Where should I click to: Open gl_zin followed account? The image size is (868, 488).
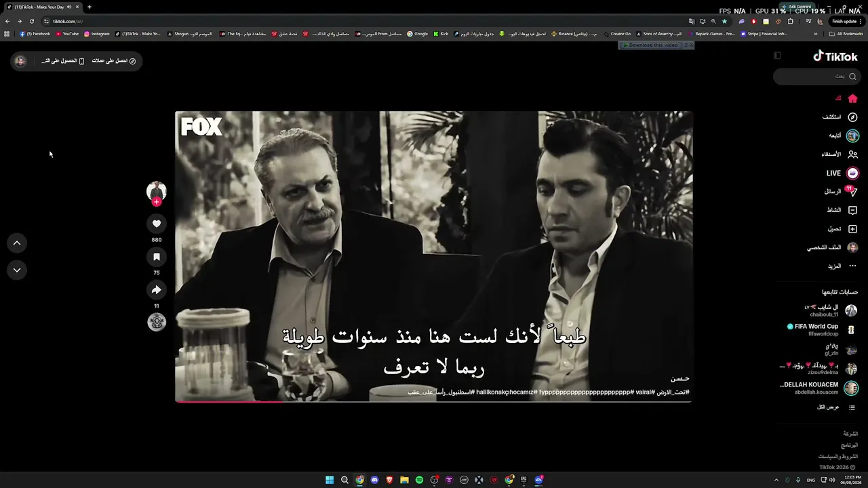click(841, 350)
